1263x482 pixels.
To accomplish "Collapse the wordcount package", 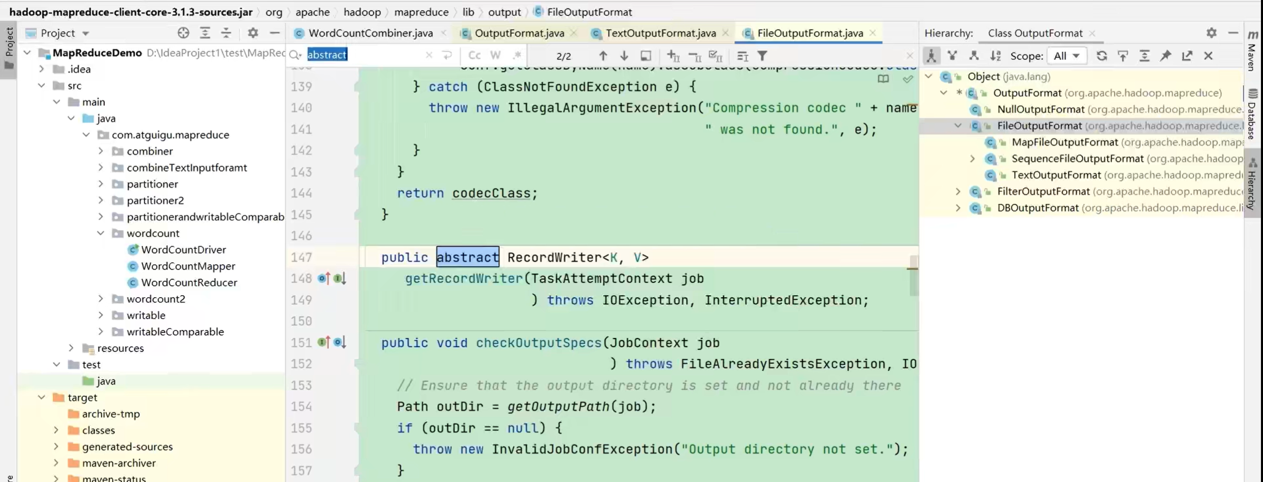I will pos(101,233).
